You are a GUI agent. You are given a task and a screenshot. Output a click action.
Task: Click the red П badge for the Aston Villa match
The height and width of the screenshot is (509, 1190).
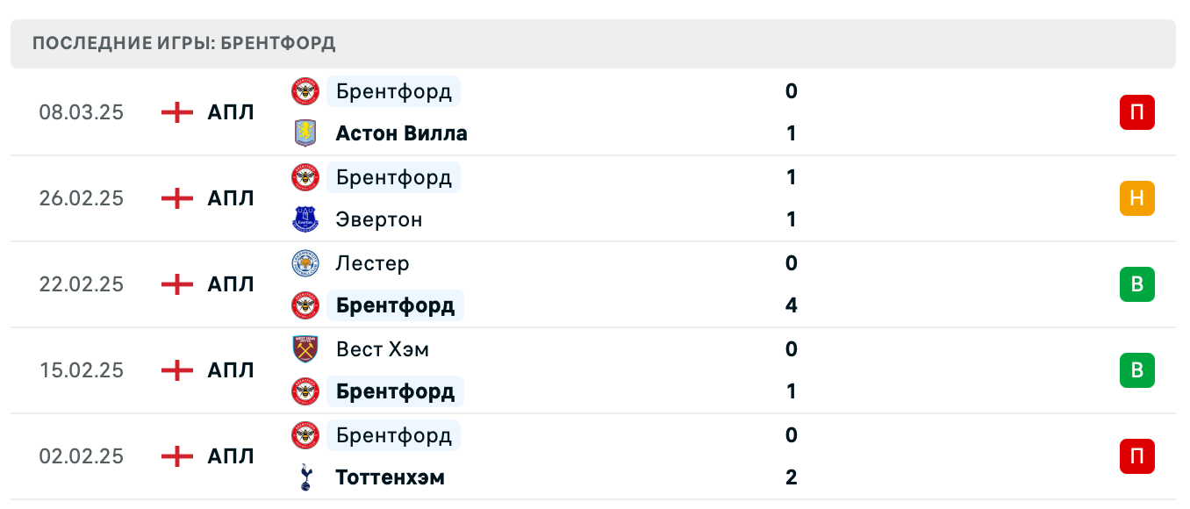[x=1137, y=112]
